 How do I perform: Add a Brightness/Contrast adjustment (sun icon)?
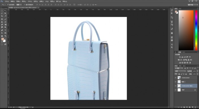tap(180, 57)
